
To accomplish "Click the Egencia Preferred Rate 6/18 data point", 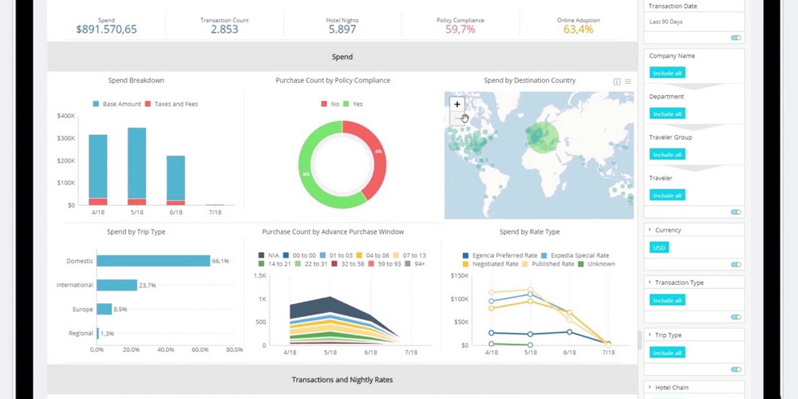I will click(x=570, y=332).
